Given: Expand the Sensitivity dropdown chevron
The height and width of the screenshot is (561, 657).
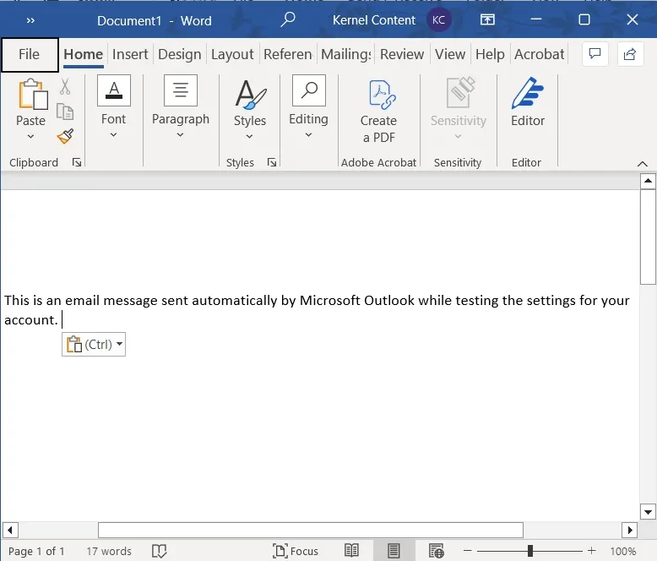Looking at the screenshot, I should point(458,136).
